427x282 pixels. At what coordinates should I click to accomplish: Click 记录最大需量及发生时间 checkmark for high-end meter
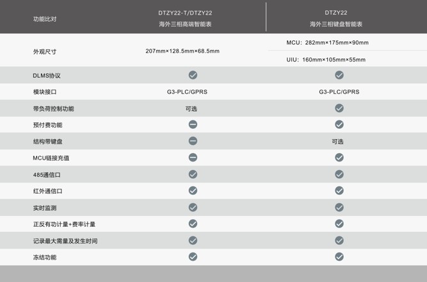coord(193,240)
